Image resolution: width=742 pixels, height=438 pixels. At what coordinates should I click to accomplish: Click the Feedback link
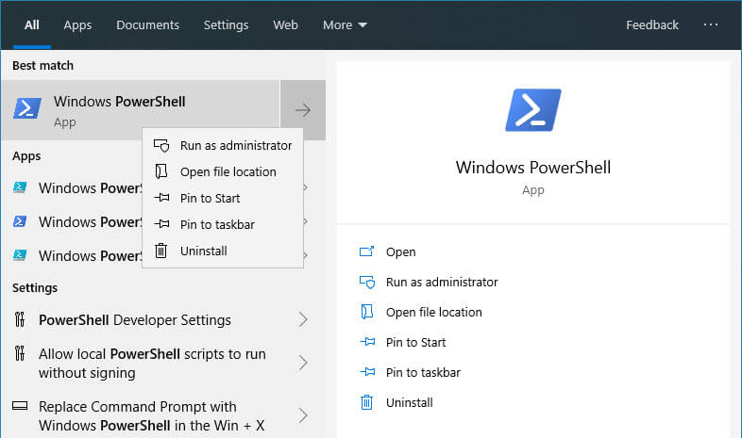point(652,25)
